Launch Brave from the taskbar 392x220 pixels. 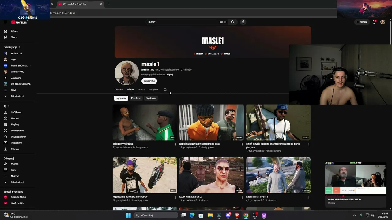[237, 215]
